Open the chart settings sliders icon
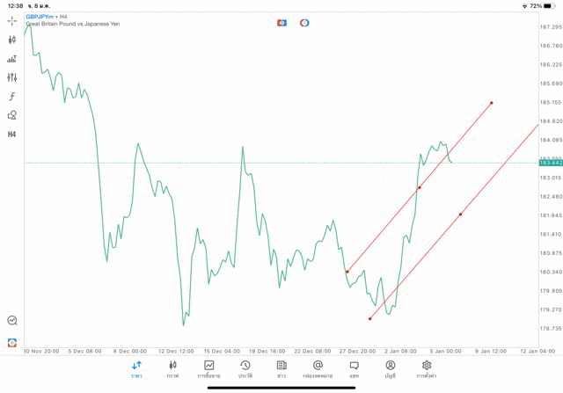This screenshot has height=393, width=563. click(x=12, y=77)
